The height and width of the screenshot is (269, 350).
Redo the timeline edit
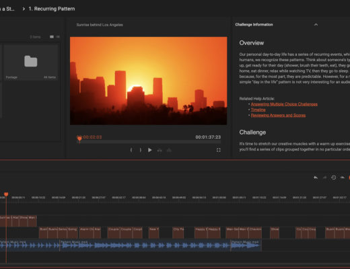(324, 178)
